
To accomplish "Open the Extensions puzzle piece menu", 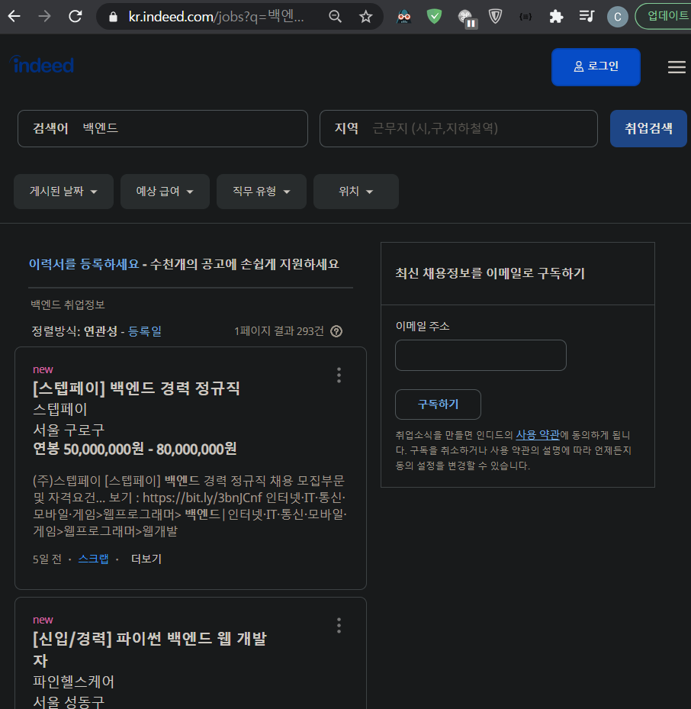I will [556, 17].
